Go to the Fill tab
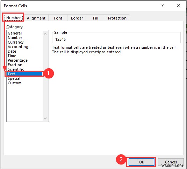Image resolution: width=187 pixels, height=169 pixels. (95, 18)
